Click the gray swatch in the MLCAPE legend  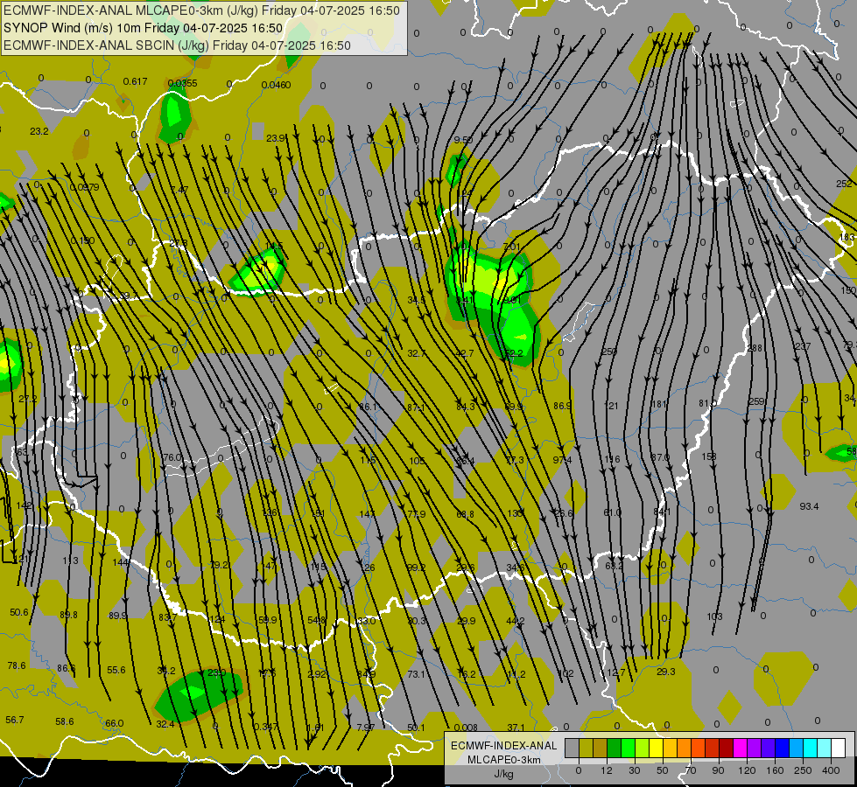point(573,748)
